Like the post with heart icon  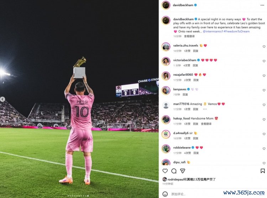click(x=165, y=171)
